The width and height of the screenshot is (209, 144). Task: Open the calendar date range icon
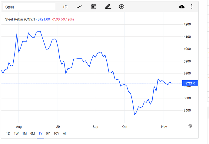tap(94, 7)
